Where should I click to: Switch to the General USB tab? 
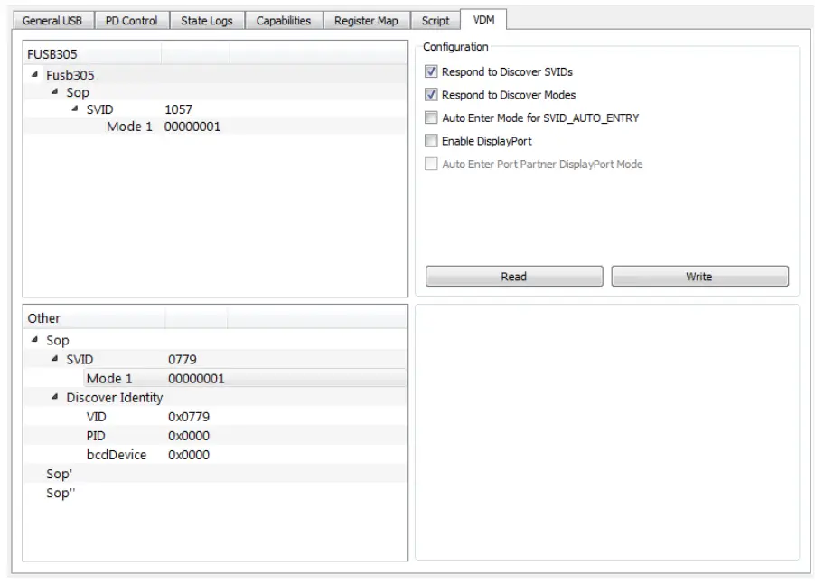pos(52,21)
